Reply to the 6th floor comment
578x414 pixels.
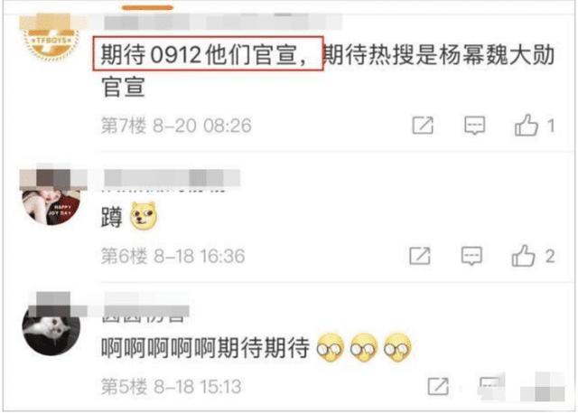click(471, 256)
